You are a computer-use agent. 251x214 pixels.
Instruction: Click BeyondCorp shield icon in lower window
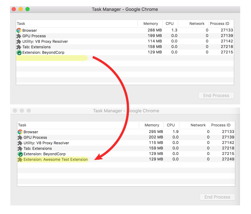tap(20, 154)
